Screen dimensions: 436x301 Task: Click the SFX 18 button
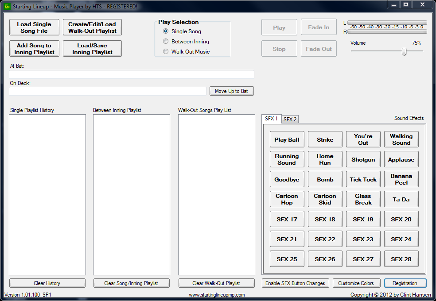325,219
